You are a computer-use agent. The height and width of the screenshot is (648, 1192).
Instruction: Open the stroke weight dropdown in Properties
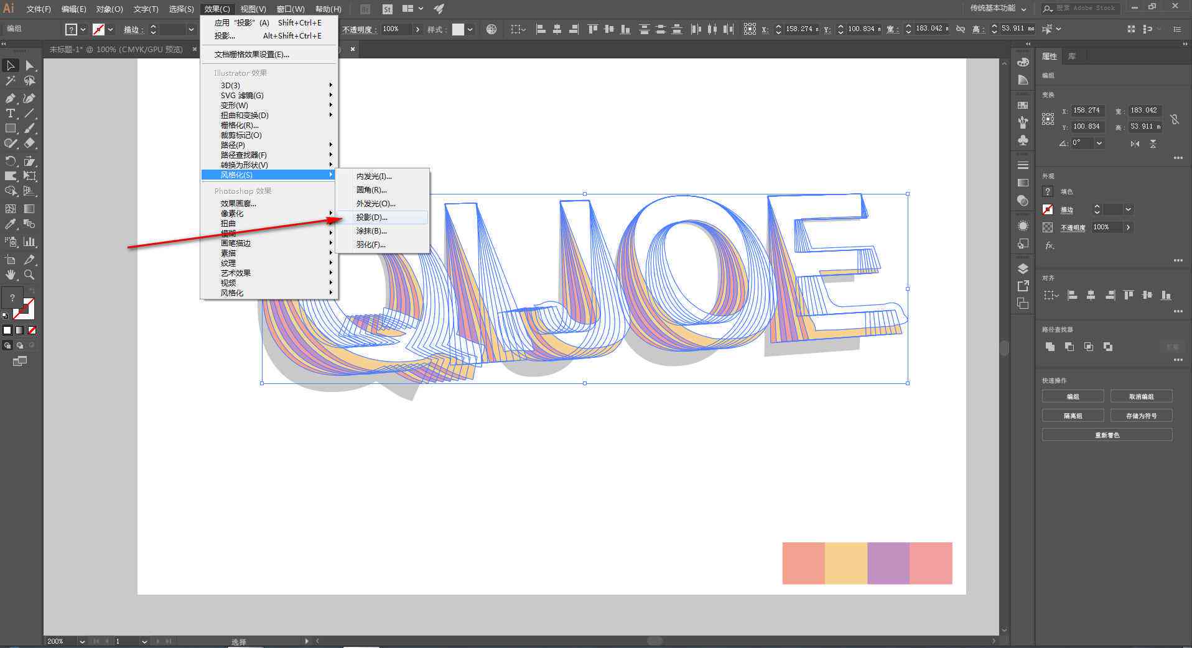coord(1128,209)
